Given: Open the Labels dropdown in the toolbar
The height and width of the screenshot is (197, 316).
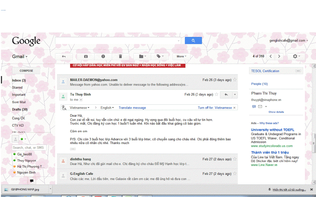Looking at the screenshot, I should pos(160,56).
